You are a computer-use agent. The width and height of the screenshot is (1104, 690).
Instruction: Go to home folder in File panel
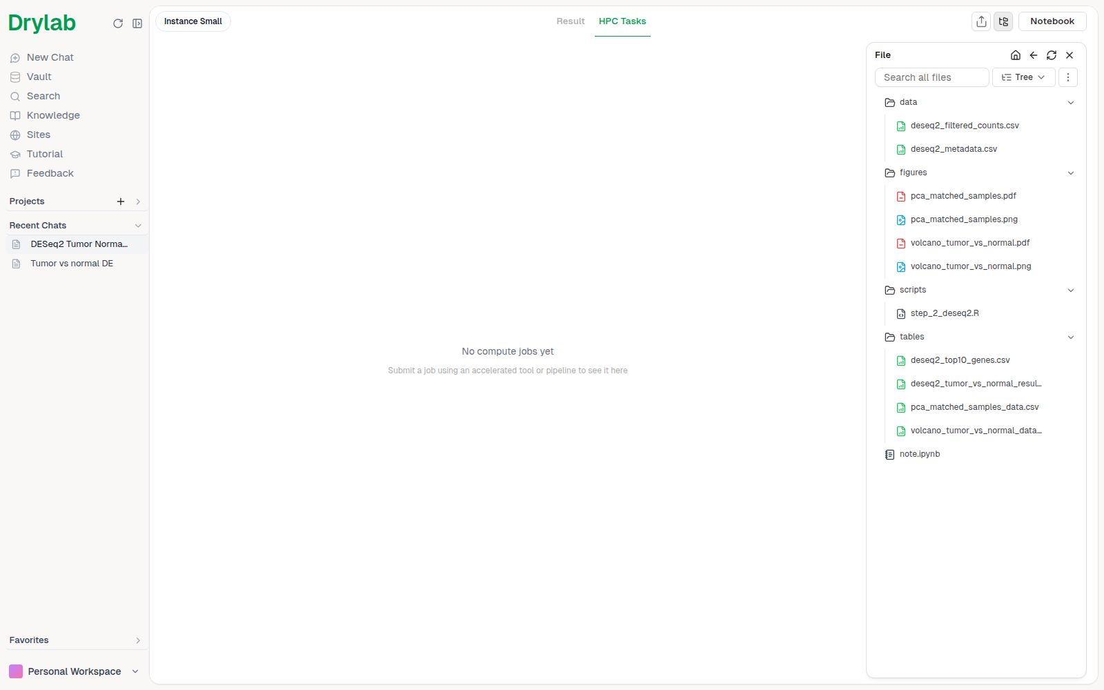point(1016,55)
